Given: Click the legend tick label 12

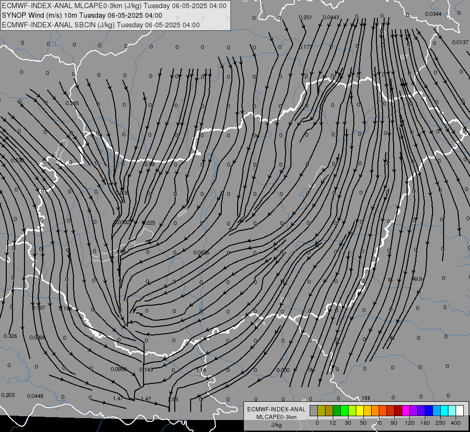Looking at the screenshot, I should (333, 423).
